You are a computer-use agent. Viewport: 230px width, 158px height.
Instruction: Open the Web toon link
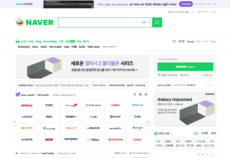coord(93,47)
